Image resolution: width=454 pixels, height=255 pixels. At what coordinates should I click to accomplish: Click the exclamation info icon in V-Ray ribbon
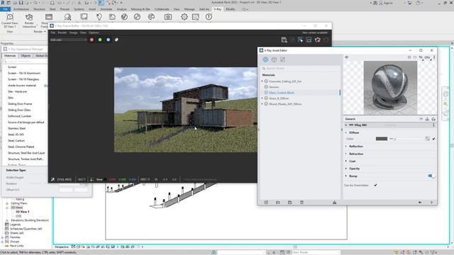pyautogui.click(x=209, y=17)
